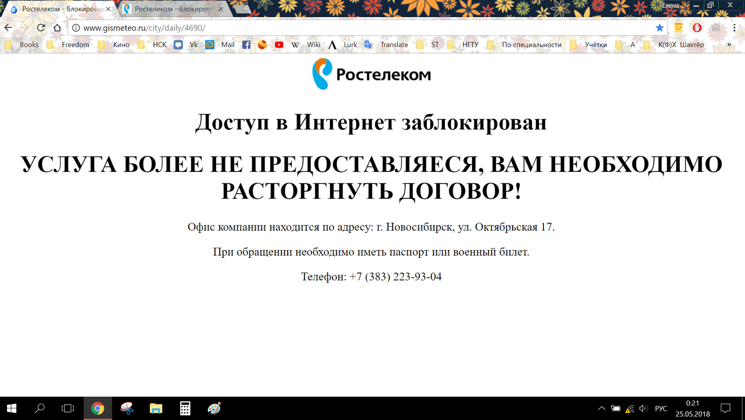Open Chrome's three-dot menu

click(x=734, y=27)
